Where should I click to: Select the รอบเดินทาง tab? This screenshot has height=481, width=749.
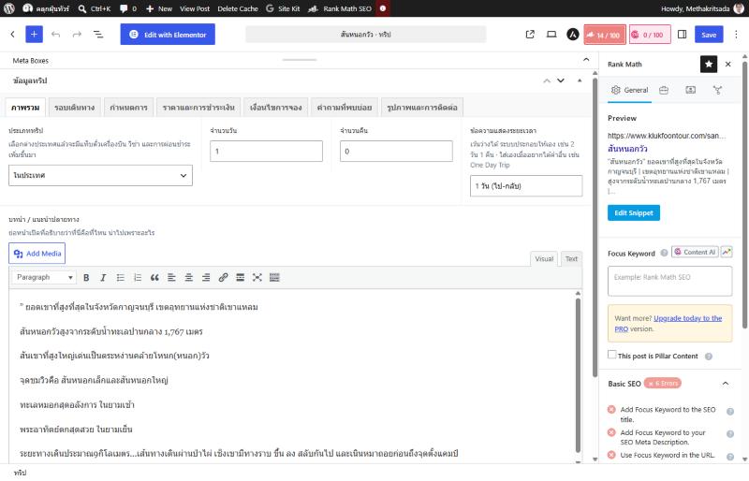(75, 108)
